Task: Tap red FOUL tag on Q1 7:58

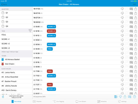Action: (x=50, y=71)
